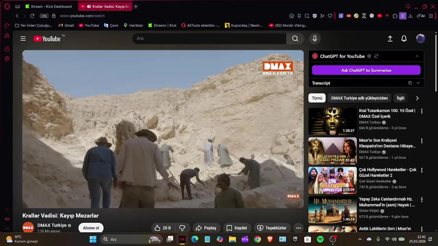Open Opera extensions puzzle icon

(395, 16)
